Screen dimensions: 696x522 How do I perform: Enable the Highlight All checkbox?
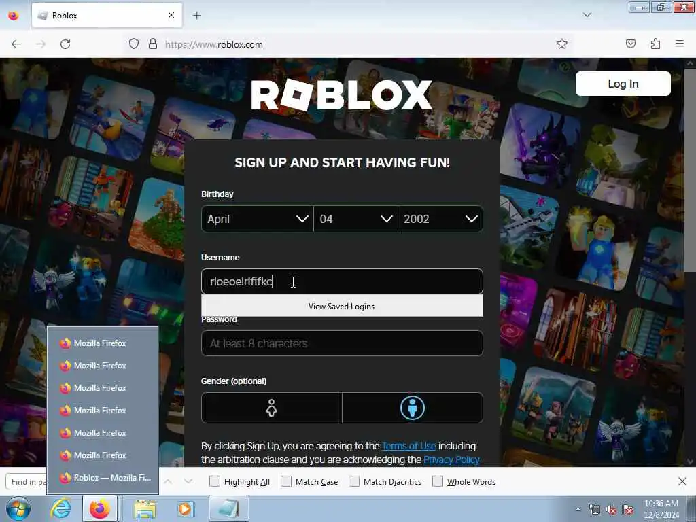pyautogui.click(x=214, y=482)
